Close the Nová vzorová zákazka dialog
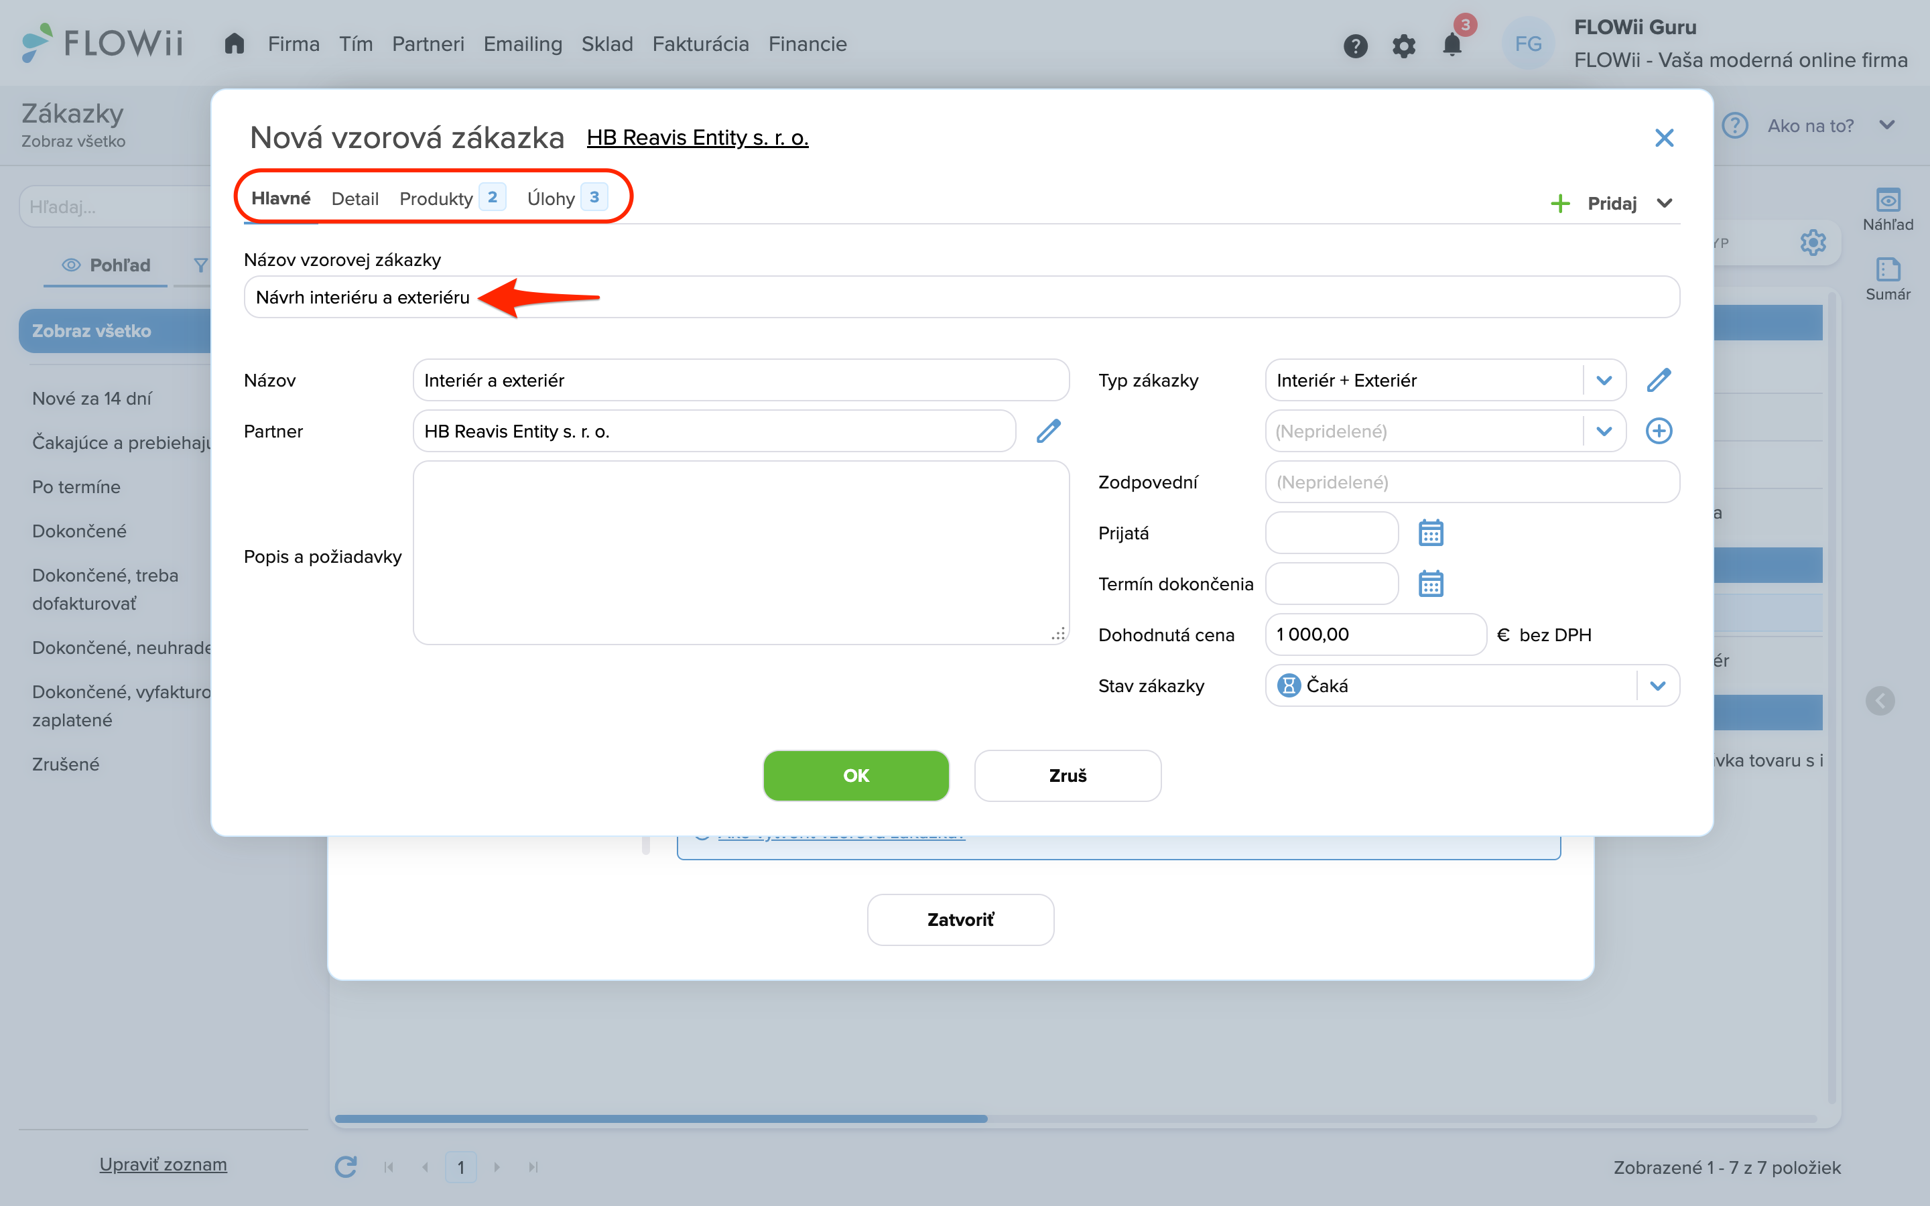1930x1206 pixels. [x=1664, y=137]
